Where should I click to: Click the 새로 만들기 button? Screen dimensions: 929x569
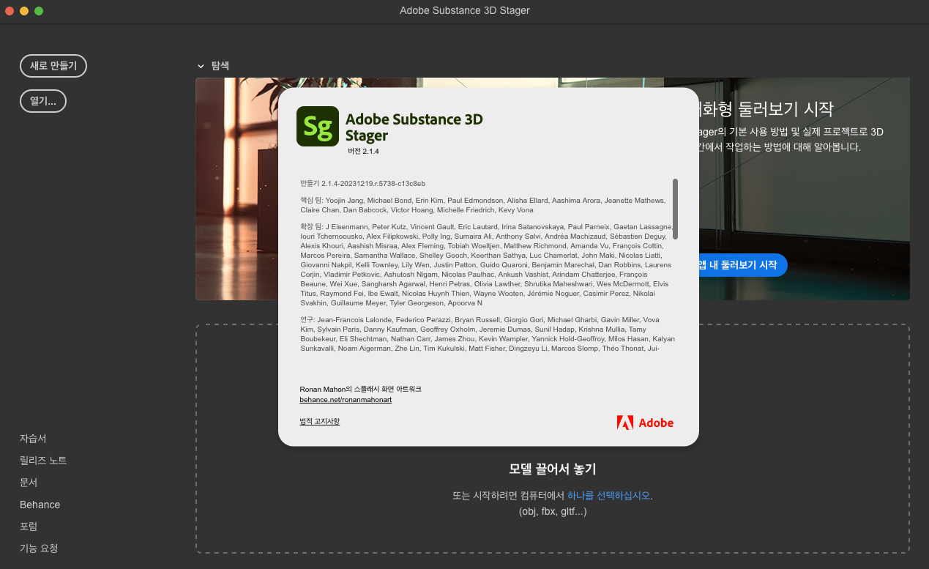pyautogui.click(x=53, y=66)
